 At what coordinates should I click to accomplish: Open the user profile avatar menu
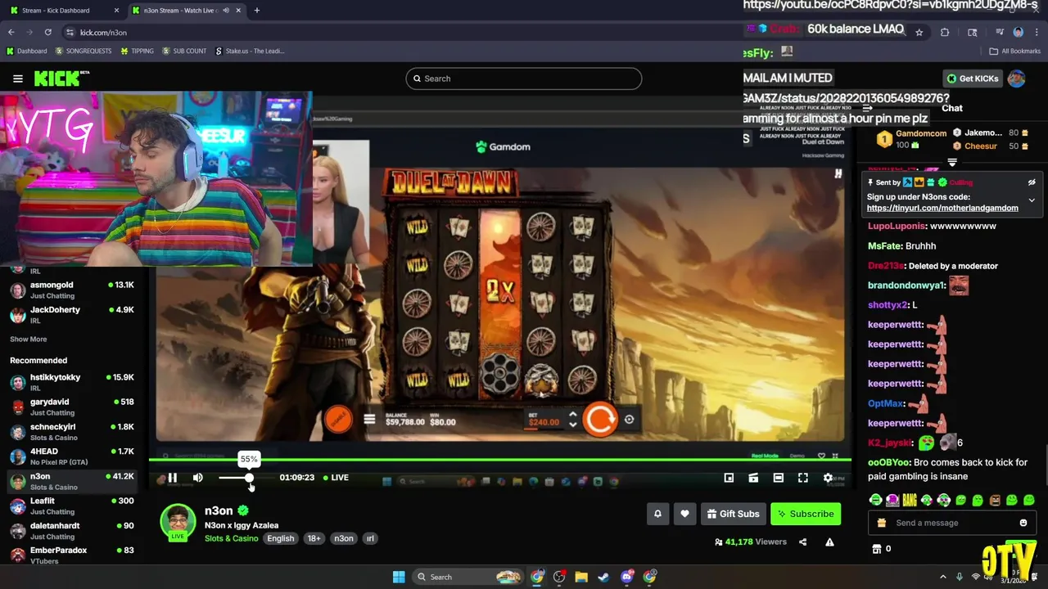point(1016,79)
